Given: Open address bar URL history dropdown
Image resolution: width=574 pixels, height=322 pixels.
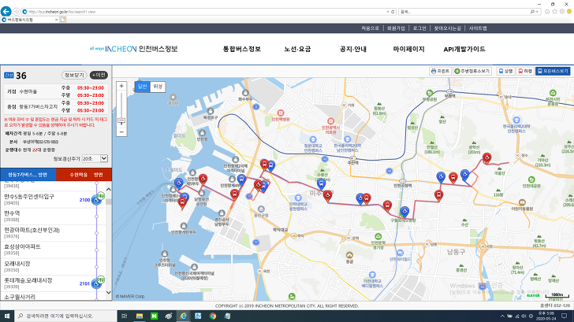Looking at the screenshot, I should [388, 12].
